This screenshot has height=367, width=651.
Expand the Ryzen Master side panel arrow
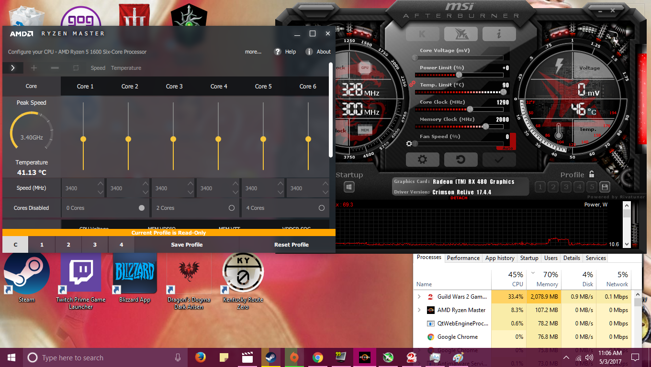click(x=13, y=68)
